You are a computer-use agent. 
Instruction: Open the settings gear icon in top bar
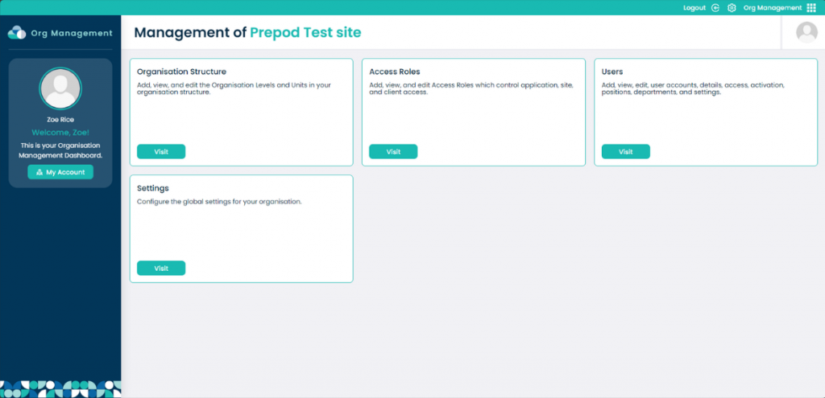(732, 8)
